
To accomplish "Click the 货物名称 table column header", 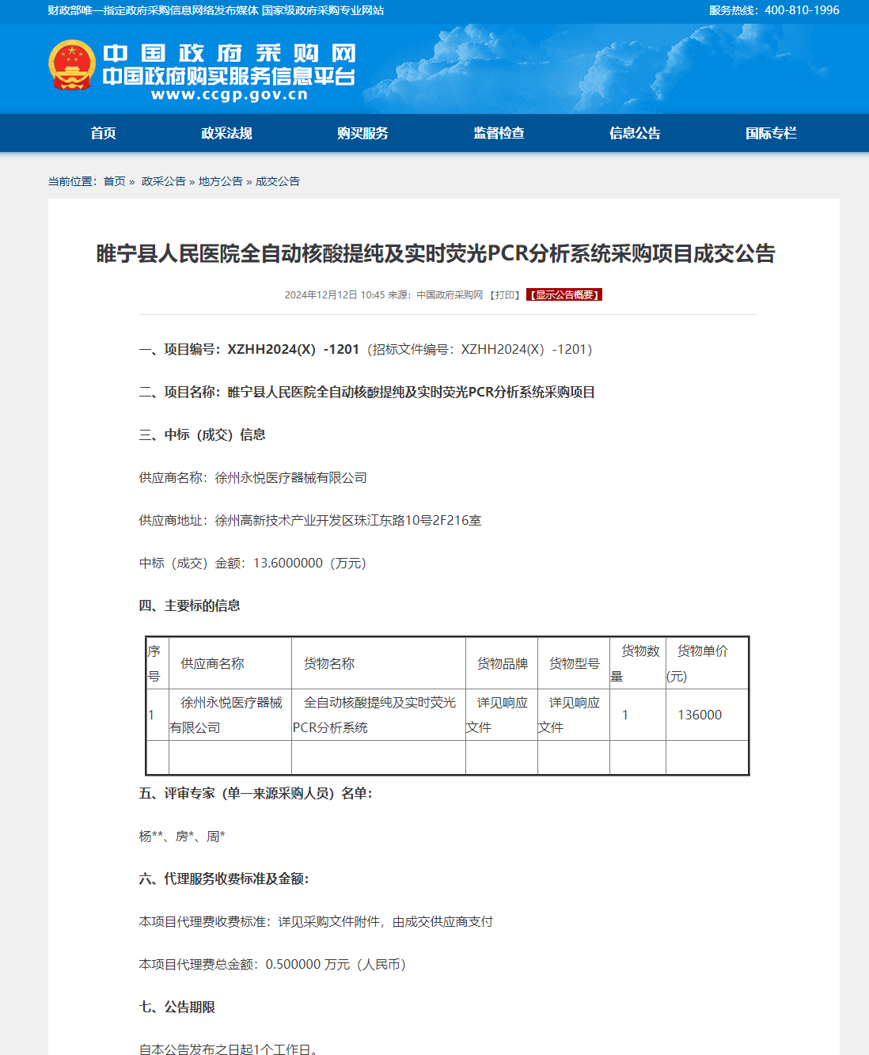I will pos(329,663).
